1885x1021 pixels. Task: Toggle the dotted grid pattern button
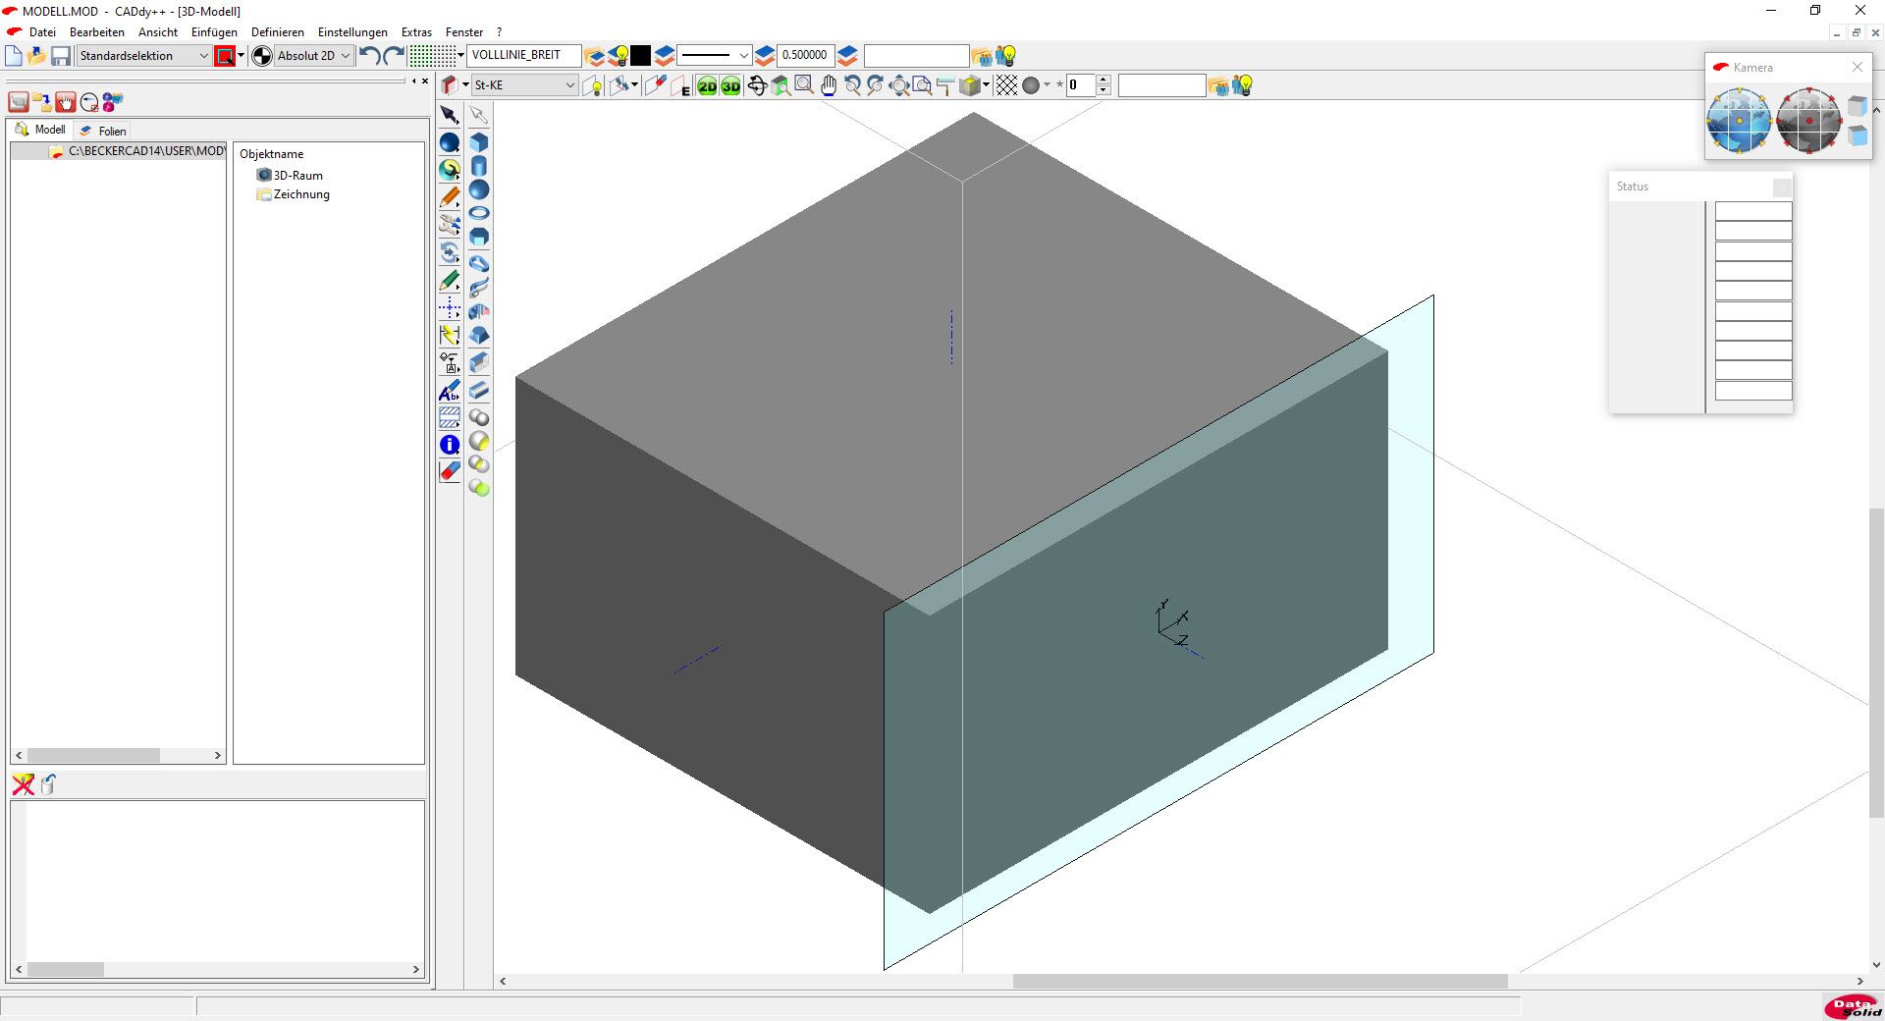point(432,56)
